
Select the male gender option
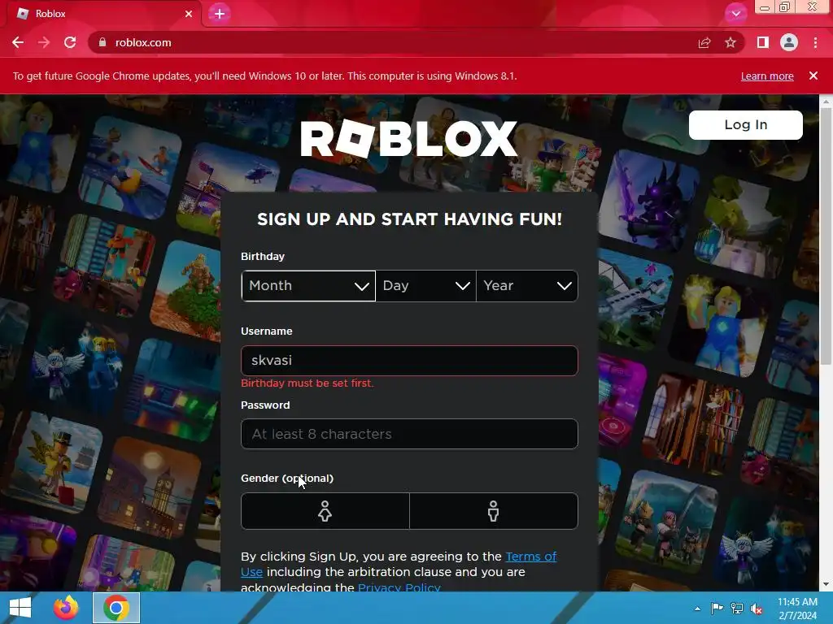494,511
